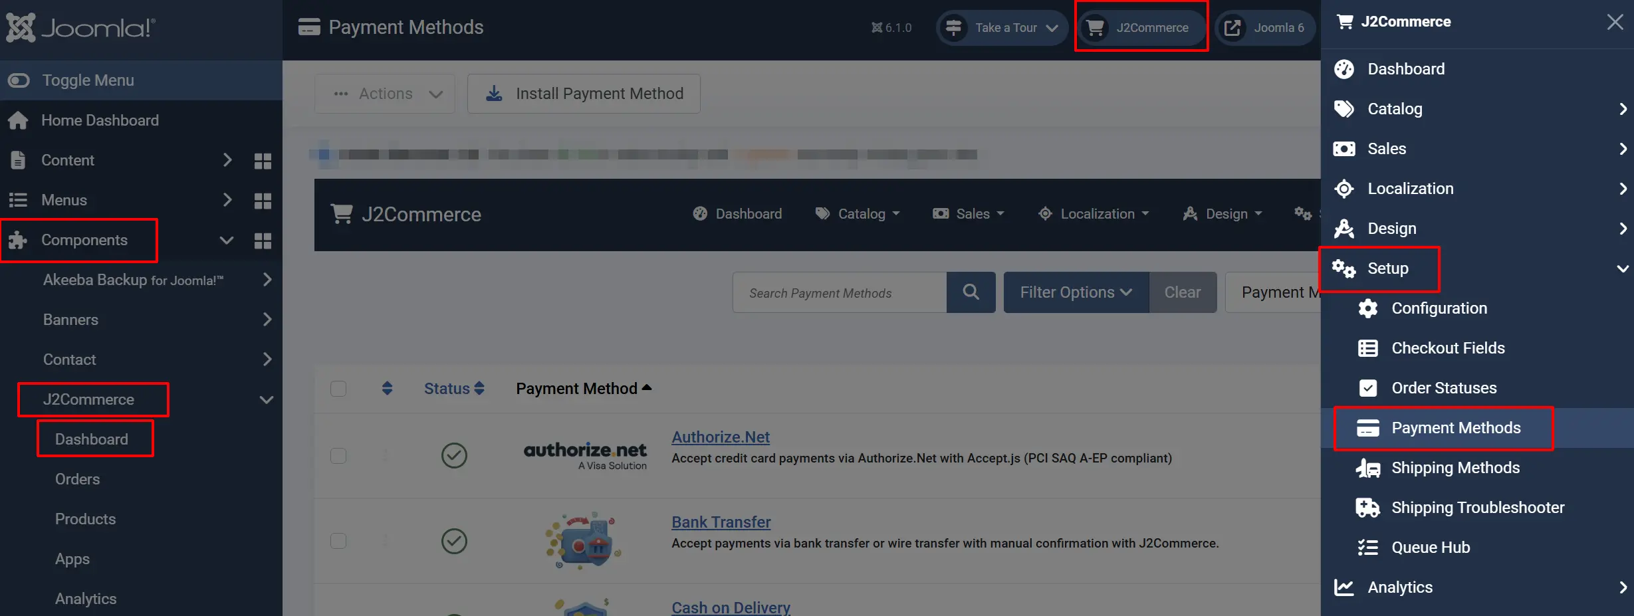Click the Localization crosshair icon in flyout panel
This screenshot has width=1634, height=616.
[x=1344, y=189]
